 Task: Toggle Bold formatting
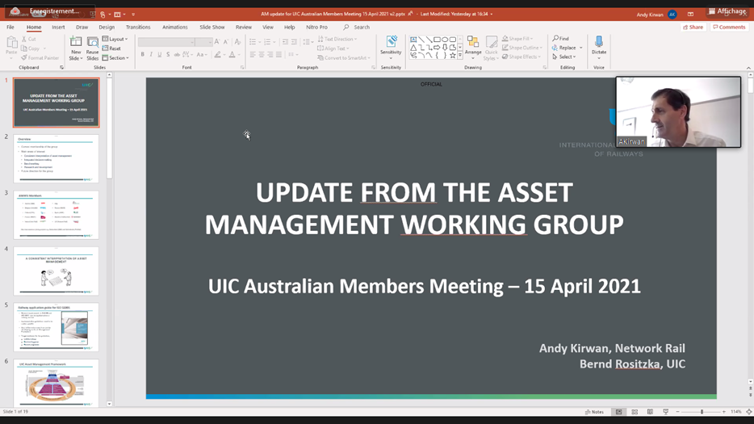[142, 55]
